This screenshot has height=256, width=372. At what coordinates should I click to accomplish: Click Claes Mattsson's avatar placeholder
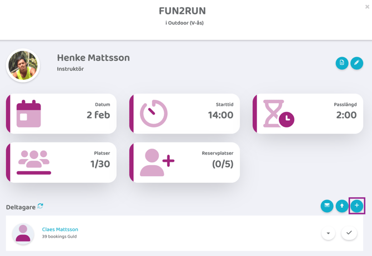pyautogui.click(x=23, y=233)
